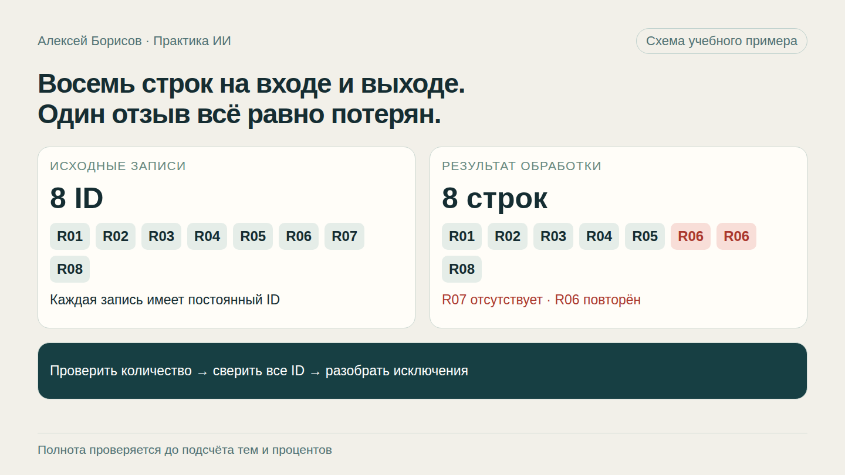Select chip R05 in the "8 ID" card

pos(253,236)
